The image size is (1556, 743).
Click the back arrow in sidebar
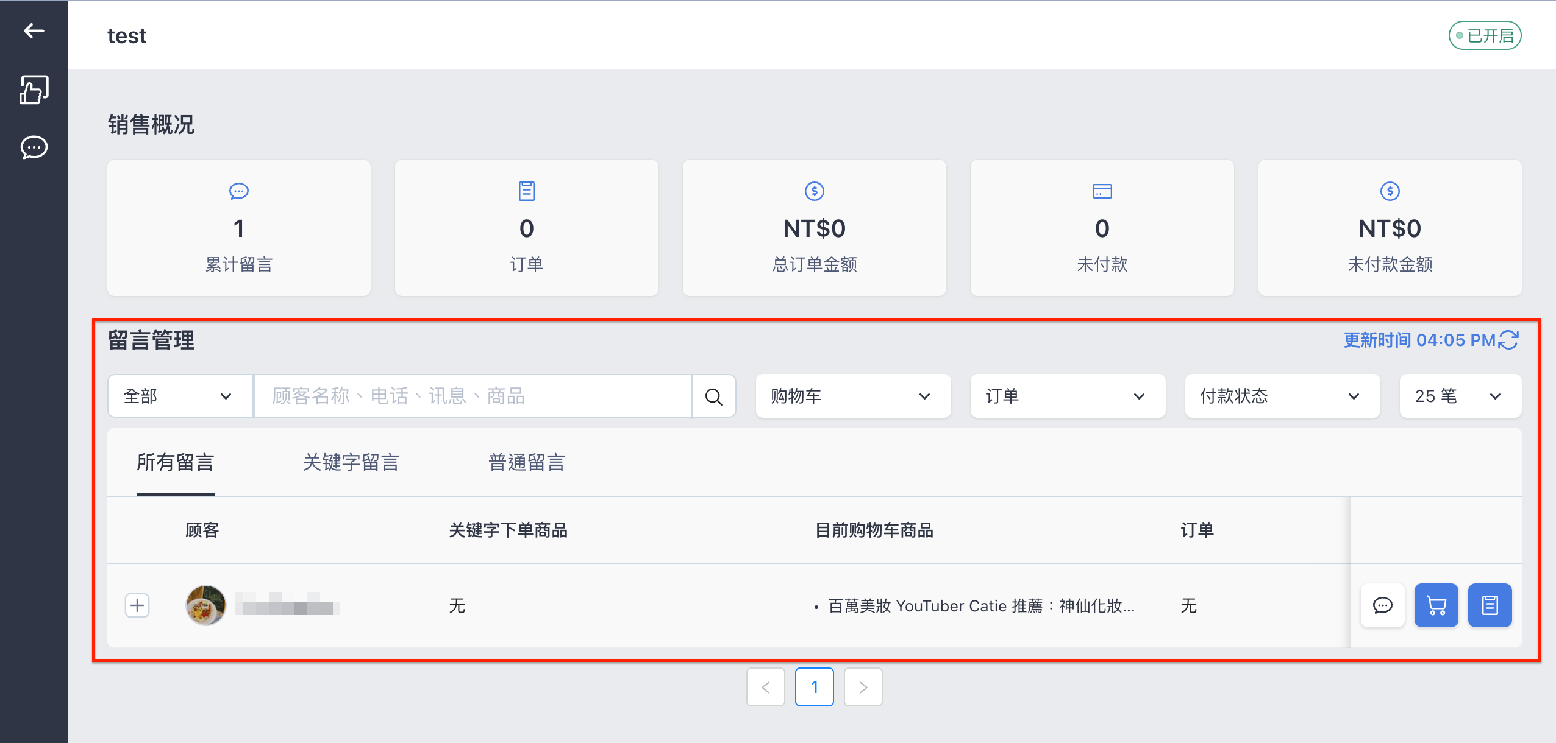(34, 30)
